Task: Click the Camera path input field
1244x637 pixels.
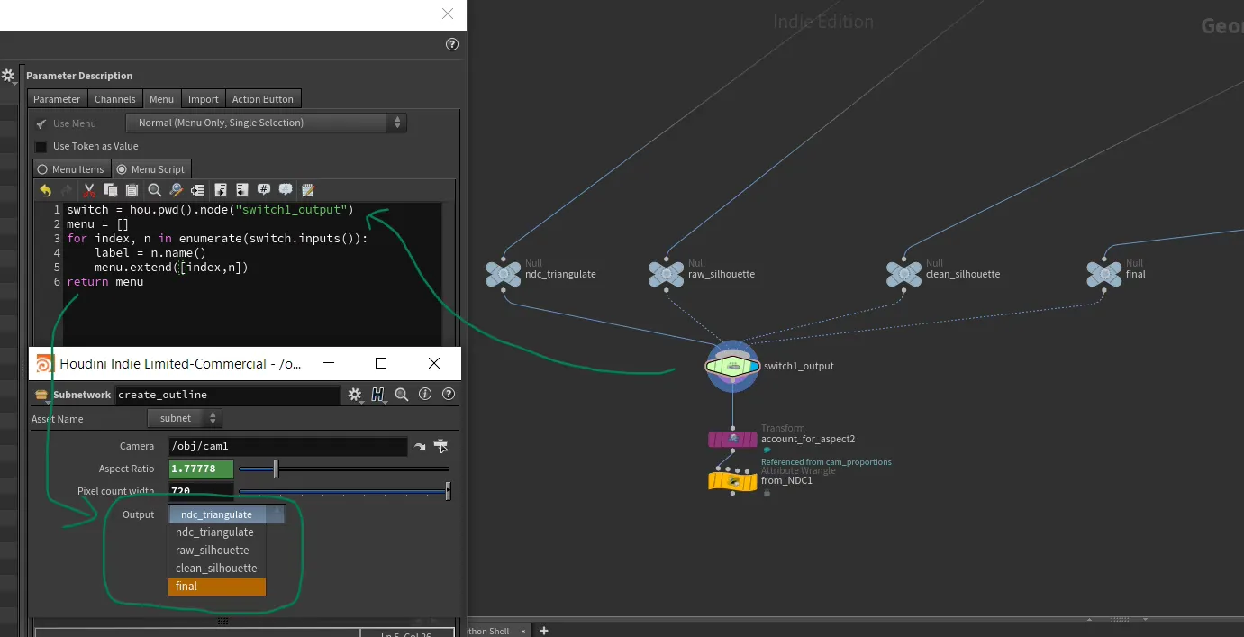Action: [286, 446]
